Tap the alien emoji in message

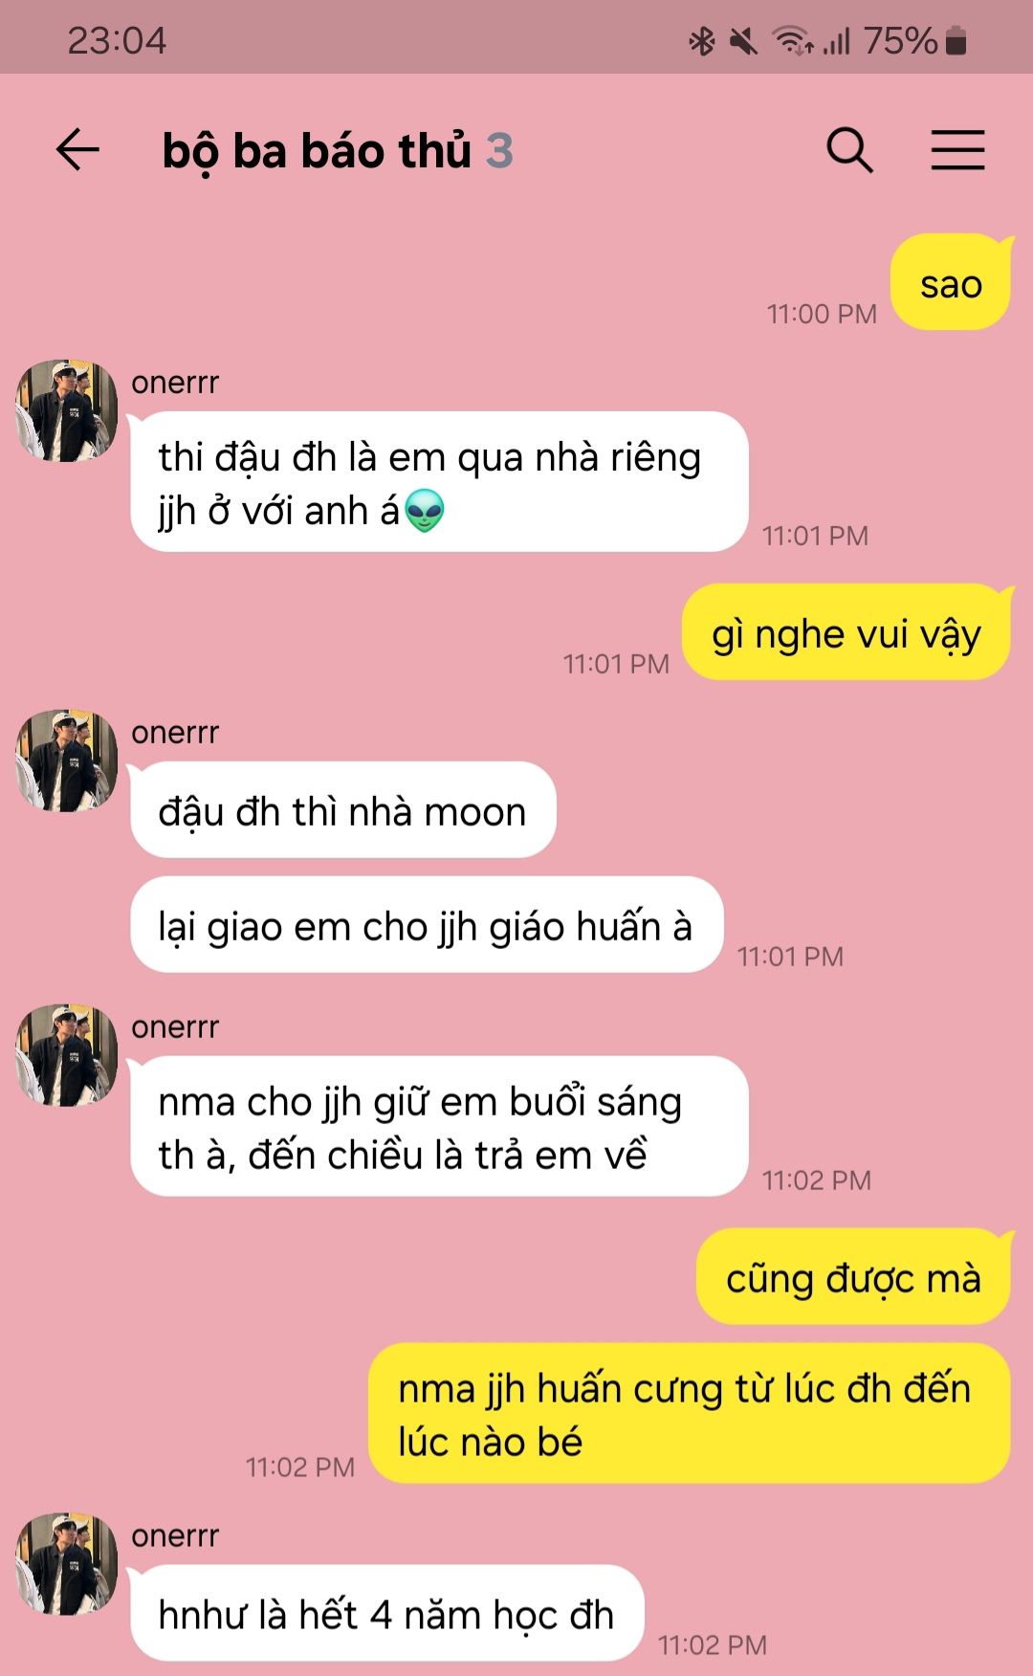point(424,511)
